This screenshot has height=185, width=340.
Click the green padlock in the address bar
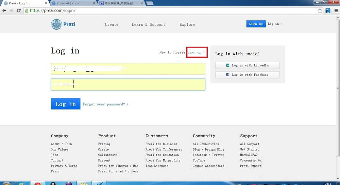coord(27,11)
